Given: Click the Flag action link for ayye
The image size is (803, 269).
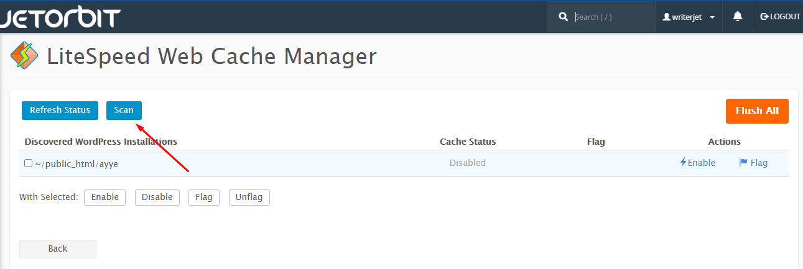Looking at the screenshot, I should tap(753, 163).
